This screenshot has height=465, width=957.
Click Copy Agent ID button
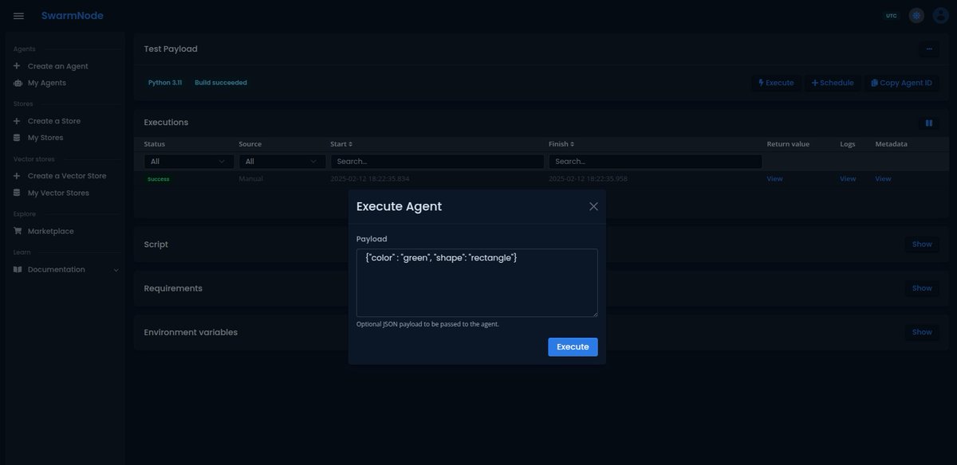(902, 83)
